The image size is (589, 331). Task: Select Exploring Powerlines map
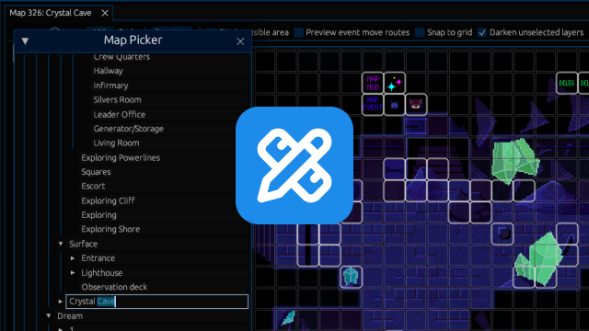[x=121, y=157]
